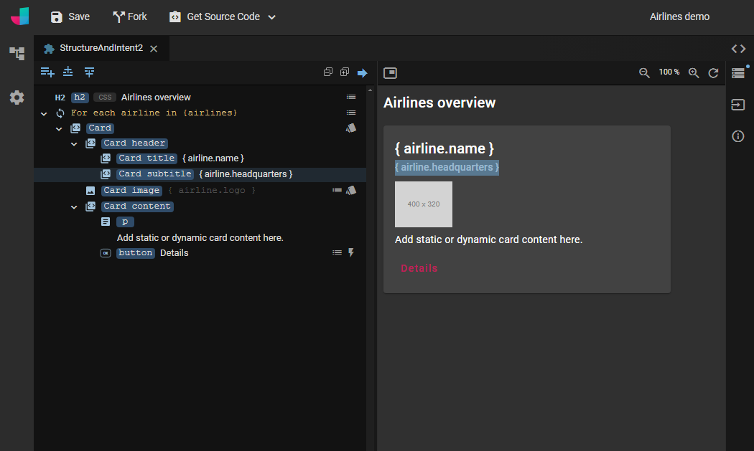Screen dimensions: 754x451
Task: Collapse the Card node
Action: pos(59,129)
